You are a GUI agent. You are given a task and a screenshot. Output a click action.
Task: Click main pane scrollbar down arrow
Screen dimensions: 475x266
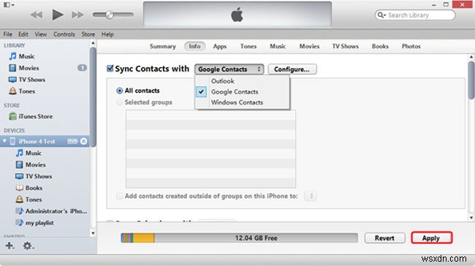tap(471, 218)
